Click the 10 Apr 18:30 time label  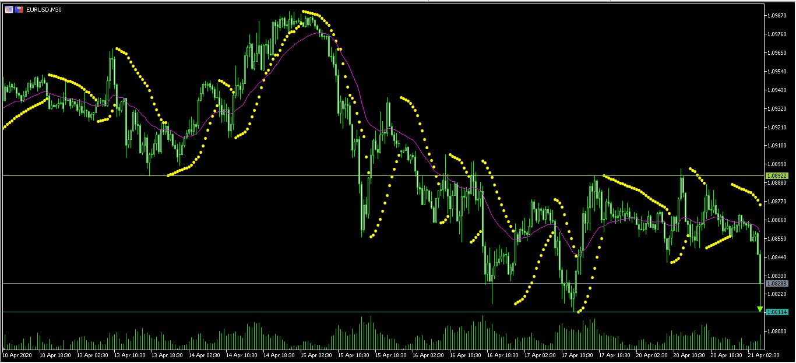55,354
